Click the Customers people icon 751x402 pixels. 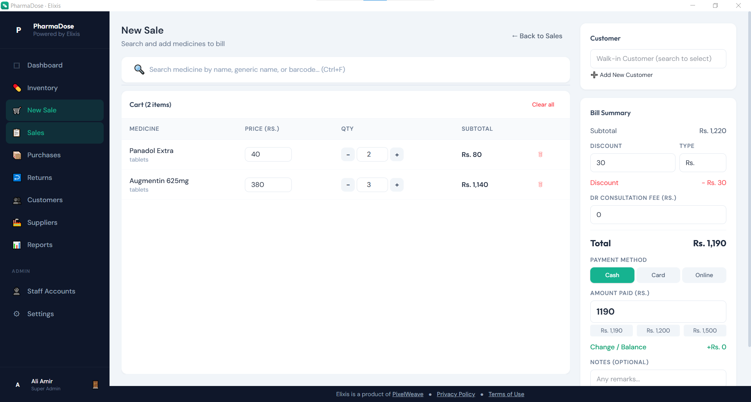point(17,200)
